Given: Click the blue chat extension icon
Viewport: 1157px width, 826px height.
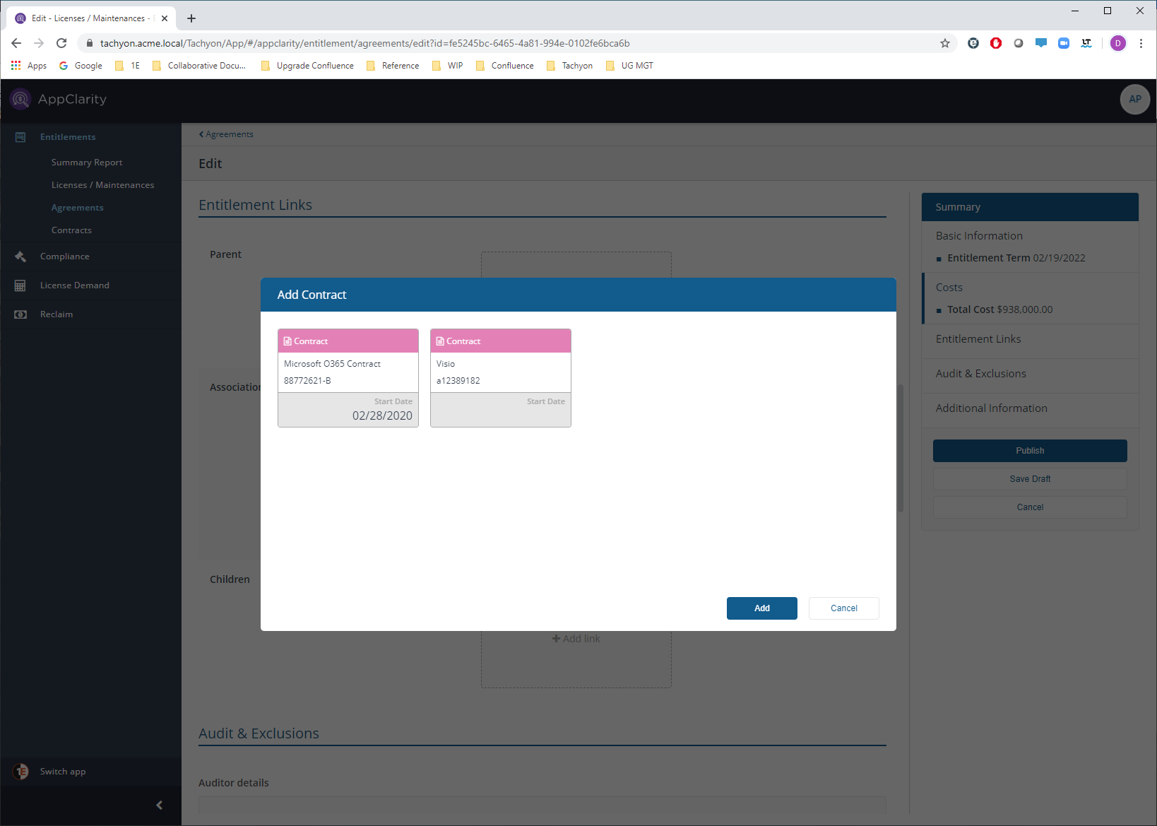Looking at the screenshot, I should (1041, 43).
